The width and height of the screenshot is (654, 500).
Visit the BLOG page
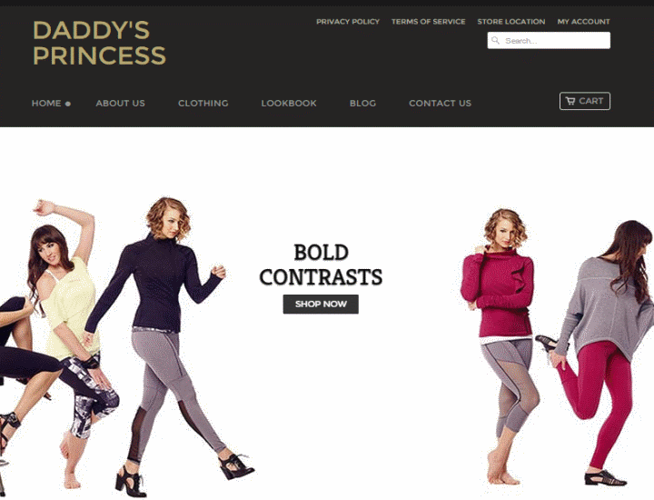[x=362, y=103]
